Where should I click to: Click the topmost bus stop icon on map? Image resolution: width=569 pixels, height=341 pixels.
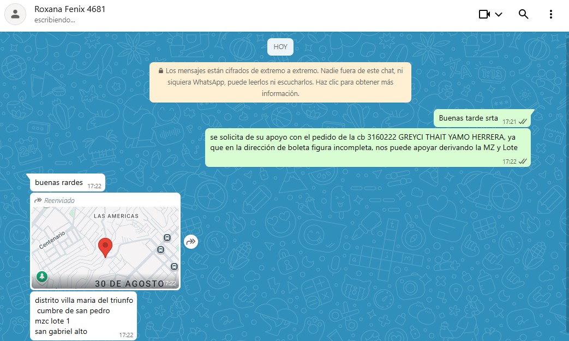coord(167,238)
